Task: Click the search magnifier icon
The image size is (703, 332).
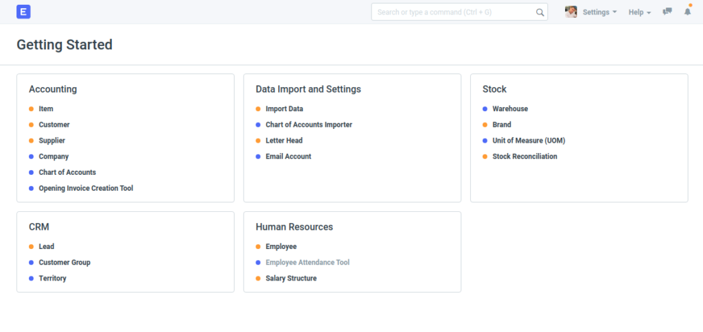Action: coord(540,12)
